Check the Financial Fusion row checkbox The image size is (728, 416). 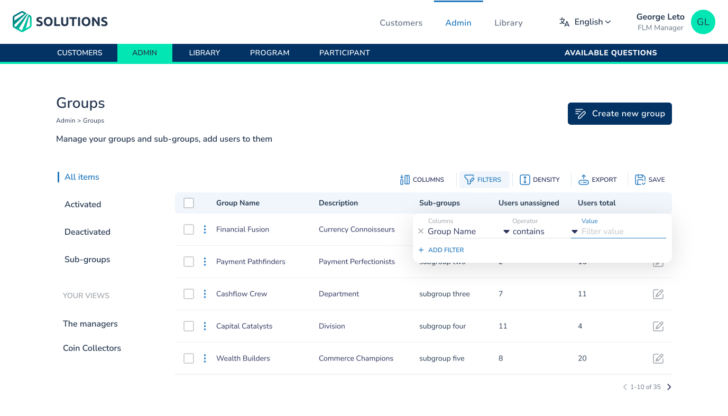[189, 229]
